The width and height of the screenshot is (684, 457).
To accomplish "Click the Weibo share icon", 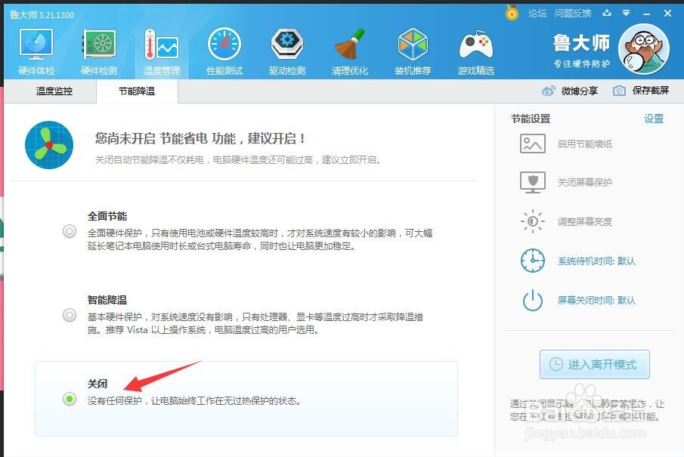I will pyautogui.click(x=549, y=91).
